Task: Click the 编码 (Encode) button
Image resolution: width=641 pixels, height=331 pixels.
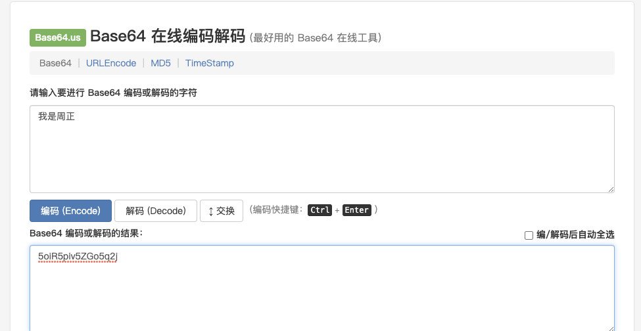Action: 70,211
